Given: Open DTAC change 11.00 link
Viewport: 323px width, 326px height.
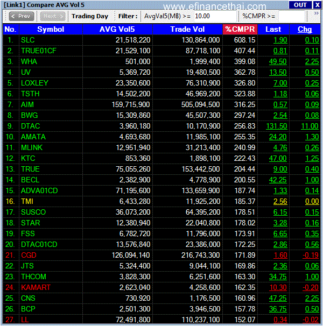Looking at the screenshot, I should (310, 126).
